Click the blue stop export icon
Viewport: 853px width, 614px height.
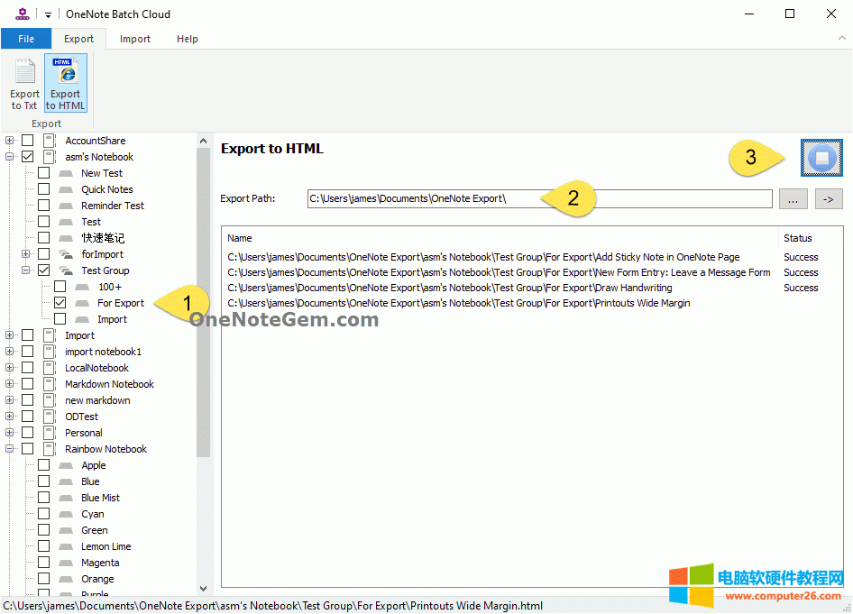click(823, 156)
